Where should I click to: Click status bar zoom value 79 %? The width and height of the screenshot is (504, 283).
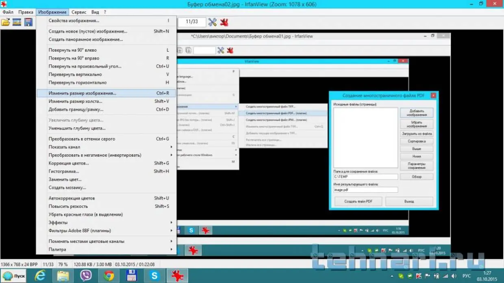[x=63, y=264]
